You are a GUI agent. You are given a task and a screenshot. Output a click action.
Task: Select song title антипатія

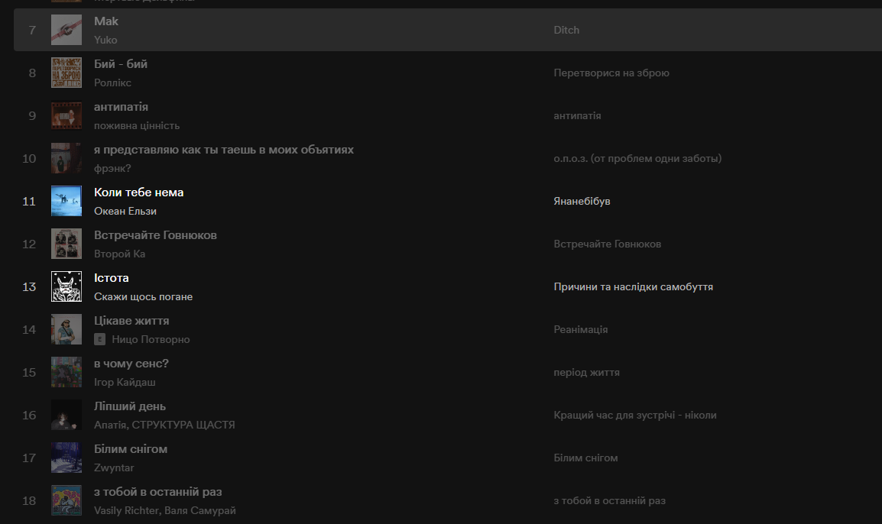(121, 107)
